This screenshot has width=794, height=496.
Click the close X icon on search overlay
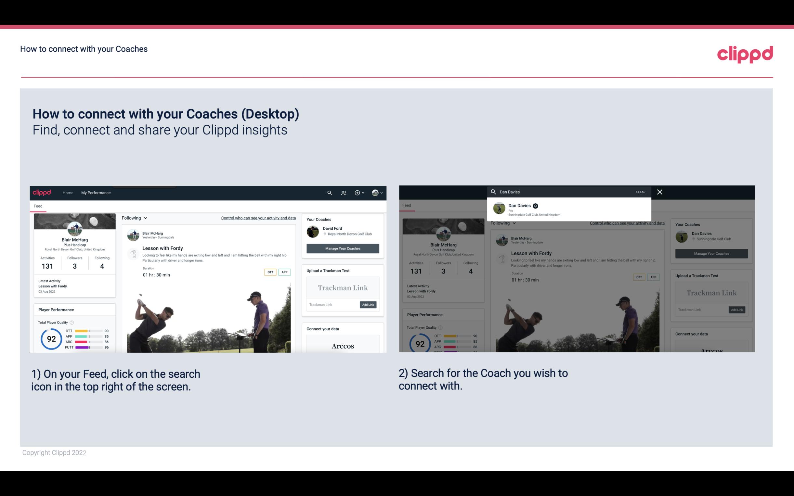coord(659,191)
